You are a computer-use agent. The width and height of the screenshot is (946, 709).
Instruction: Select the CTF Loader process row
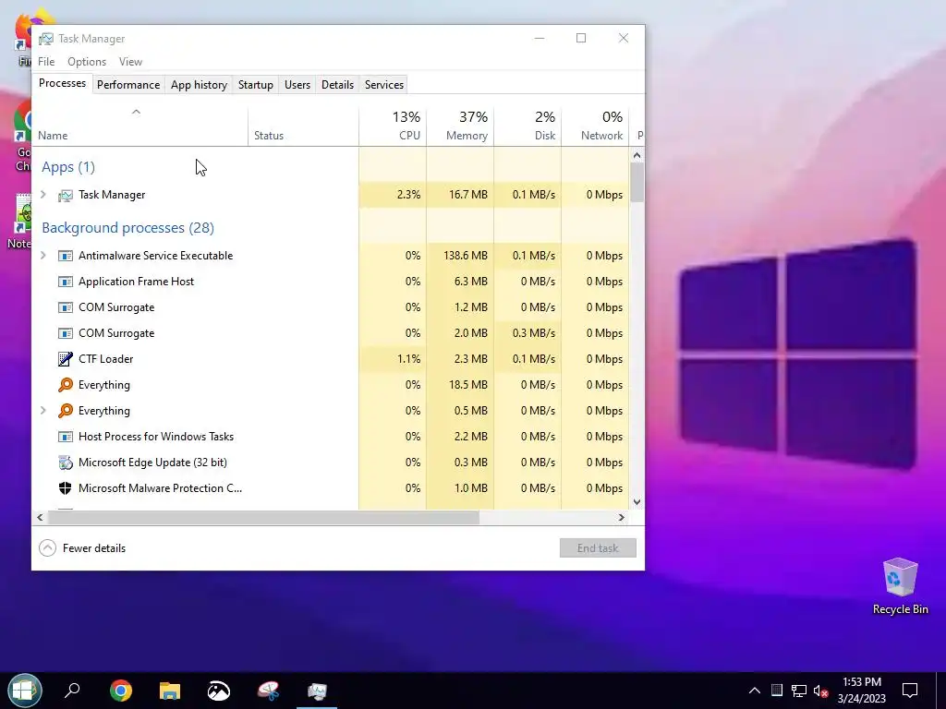click(x=331, y=359)
